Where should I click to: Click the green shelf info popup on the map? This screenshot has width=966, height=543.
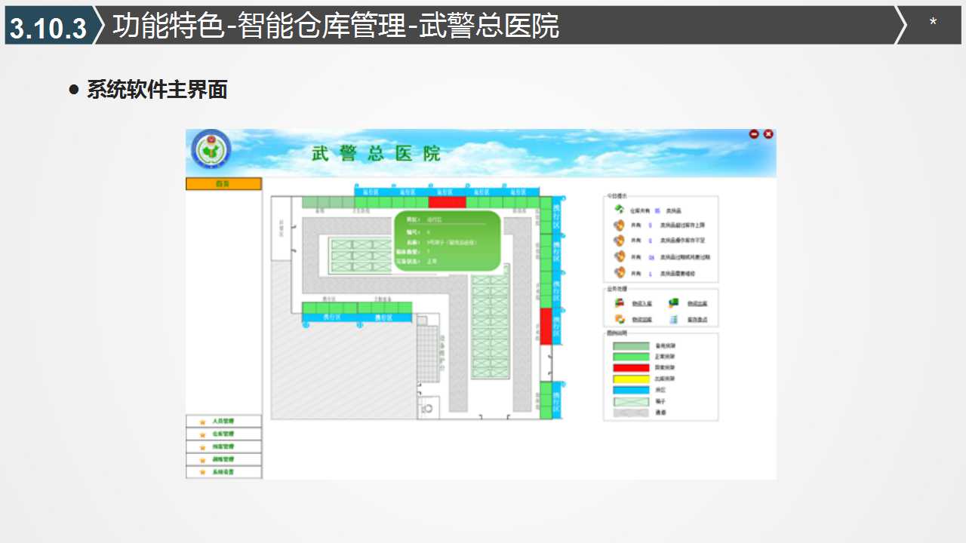click(x=448, y=241)
